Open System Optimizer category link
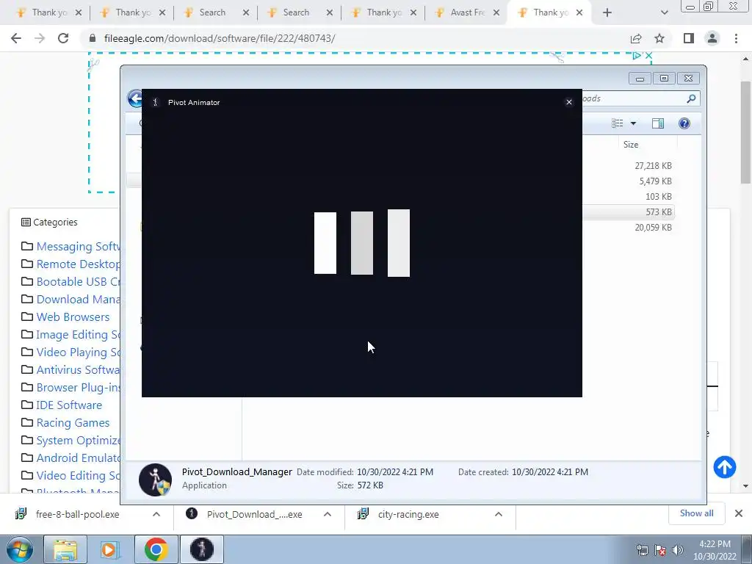752x564 pixels. (78, 441)
